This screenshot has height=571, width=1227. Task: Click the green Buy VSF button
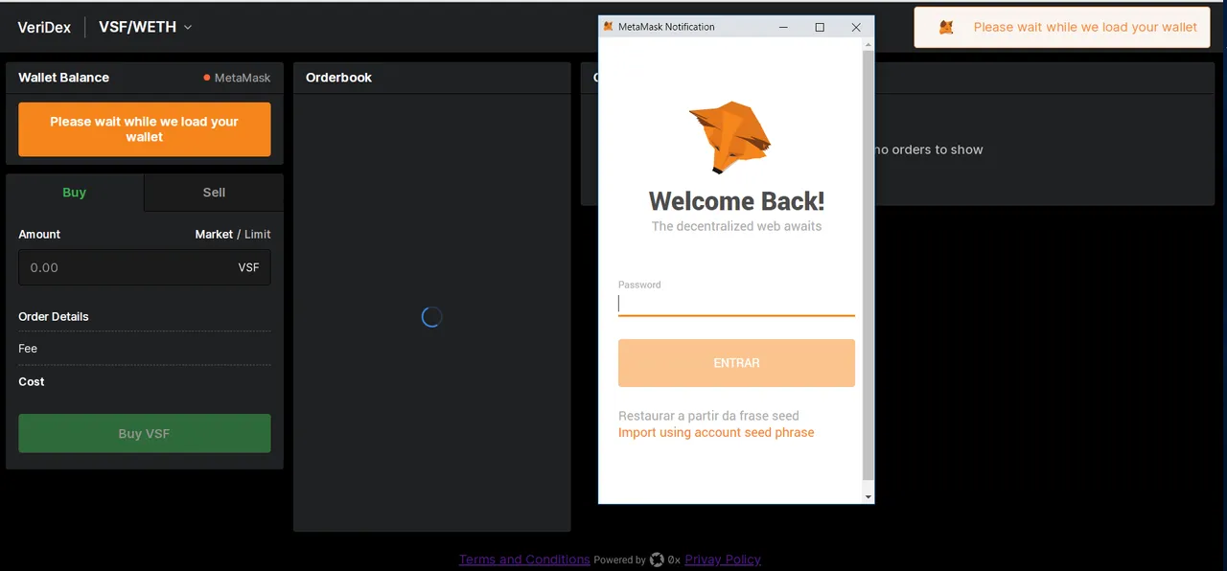[x=145, y=433]
